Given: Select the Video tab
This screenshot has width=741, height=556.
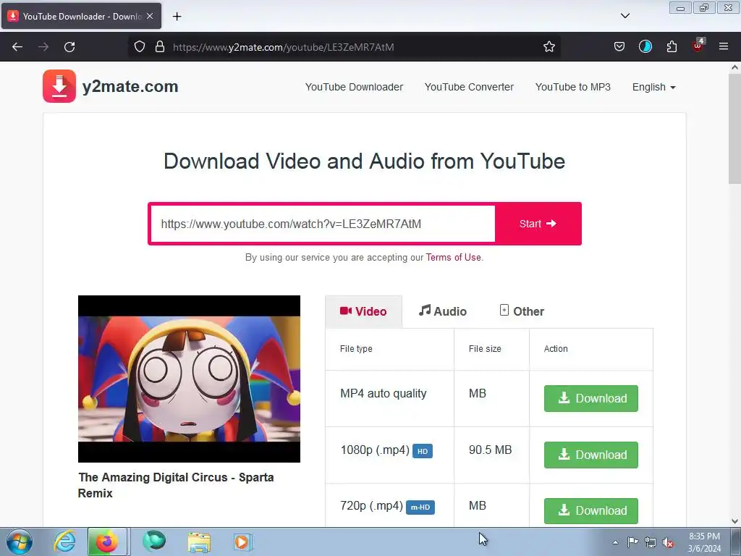Looking at the screenshot, I should point(363,311).
